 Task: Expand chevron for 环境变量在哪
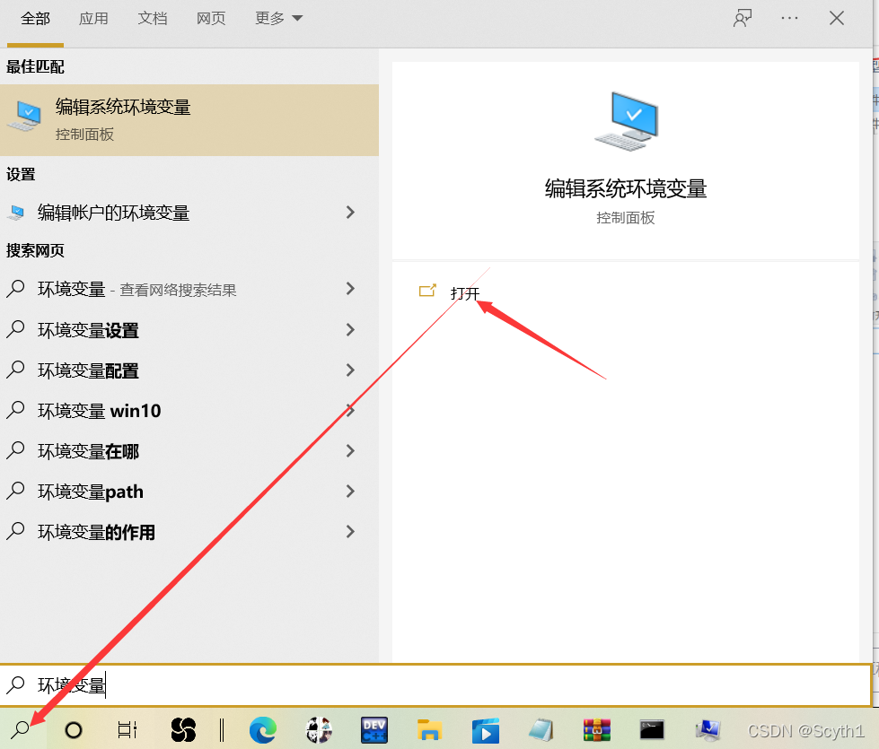coord(350,450)
